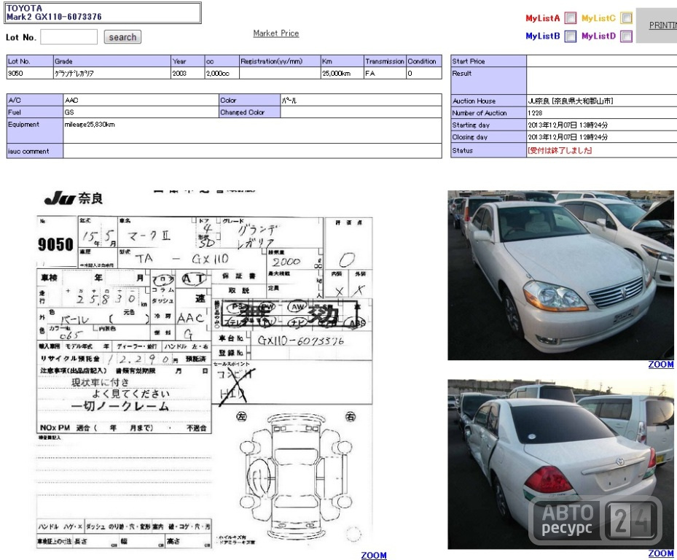Click the iauc comment label
The height and width of the screenshot is (560, 677).
34,151
